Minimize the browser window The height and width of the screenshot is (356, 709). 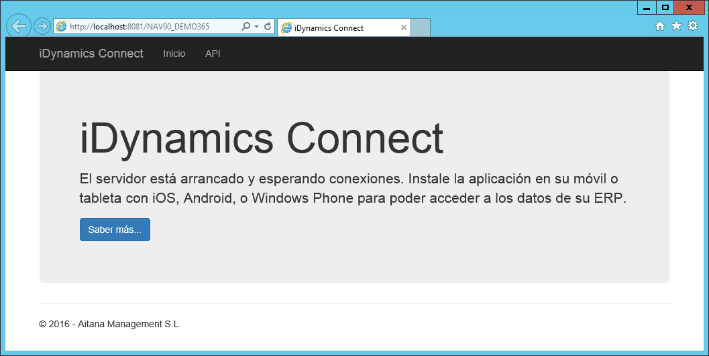pyautogui.click(x=647, y=7)
